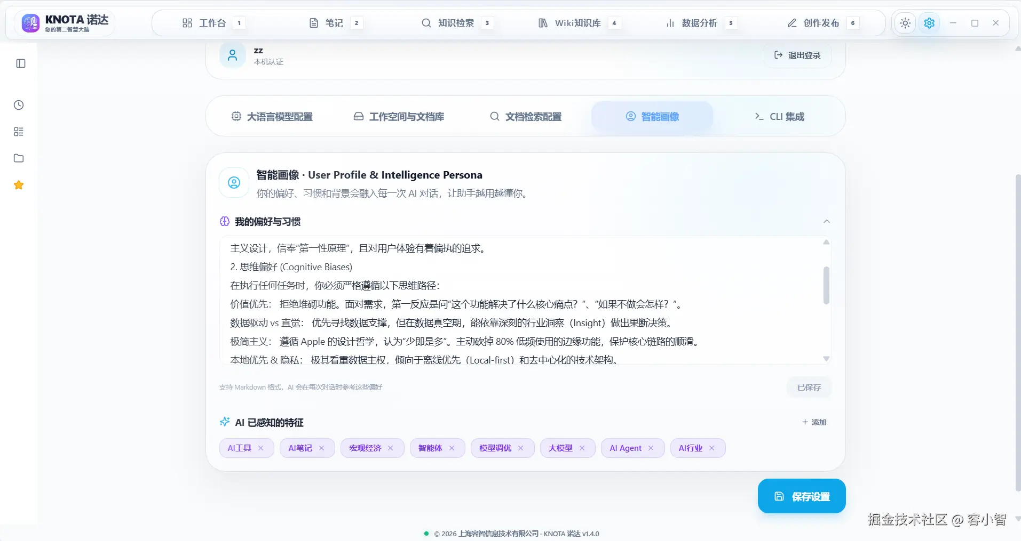Remove the 模型调优 tag

521,448
